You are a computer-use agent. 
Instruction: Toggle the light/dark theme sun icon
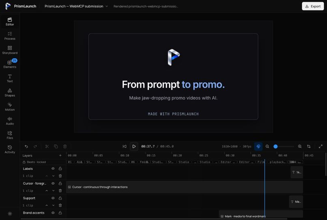click(x=10, y=214)
